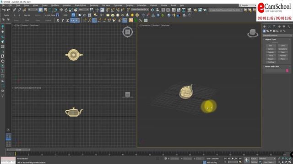Toggle the 3D Snaps icon

click(x=108, y=10)
